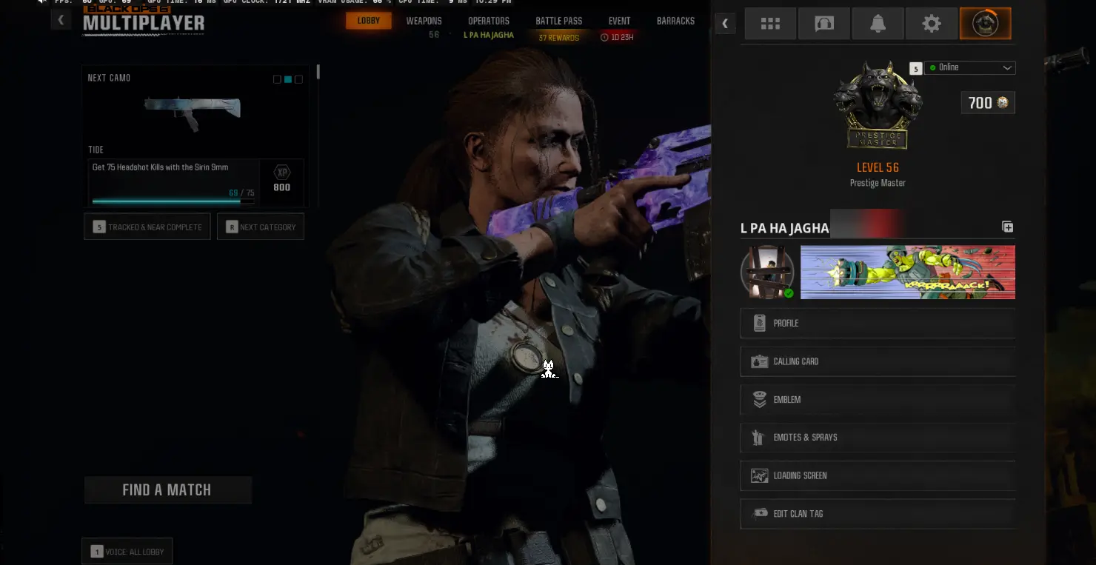The height and width of the screenshot is (565, 1096).
Task: Open the grid menu icon in top bar
Action: (x=770, y=24)
